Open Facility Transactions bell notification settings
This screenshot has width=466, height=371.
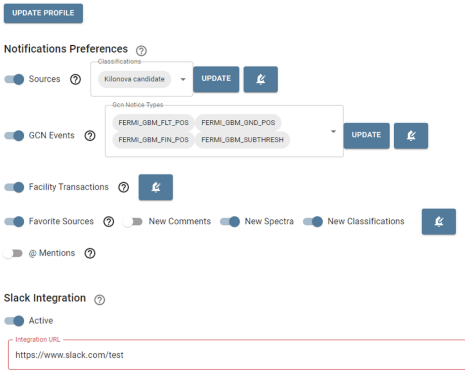point(155,187)
